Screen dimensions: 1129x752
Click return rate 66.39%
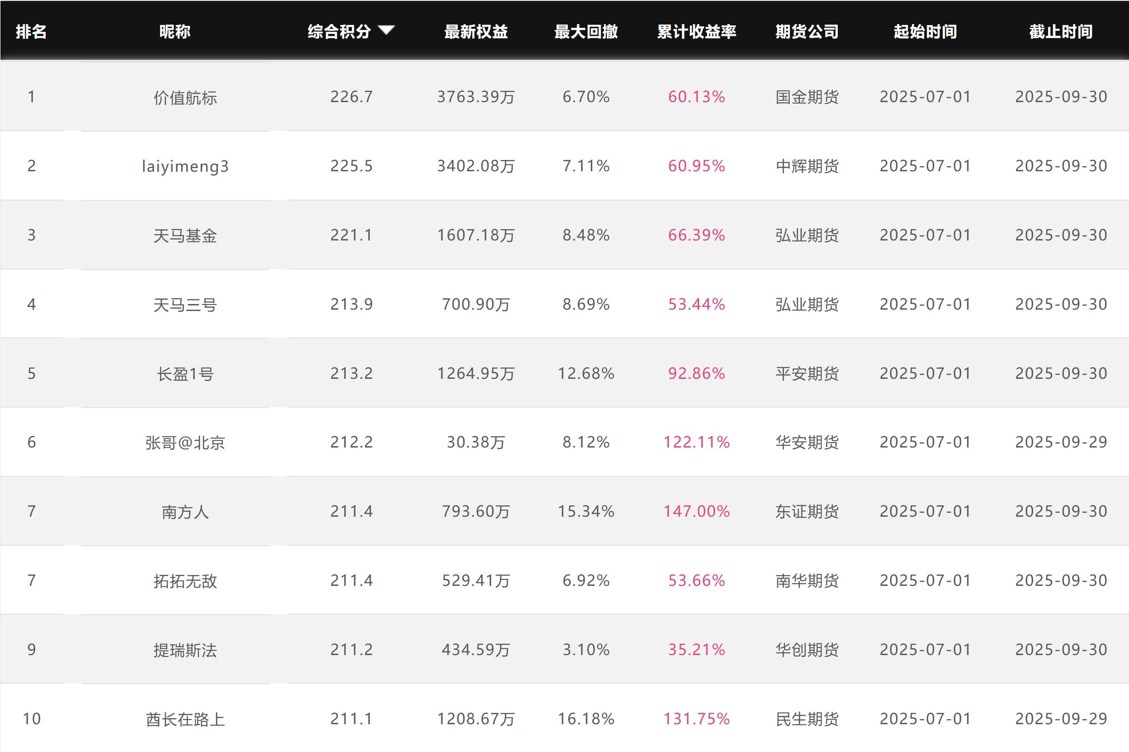click(697, 235)
